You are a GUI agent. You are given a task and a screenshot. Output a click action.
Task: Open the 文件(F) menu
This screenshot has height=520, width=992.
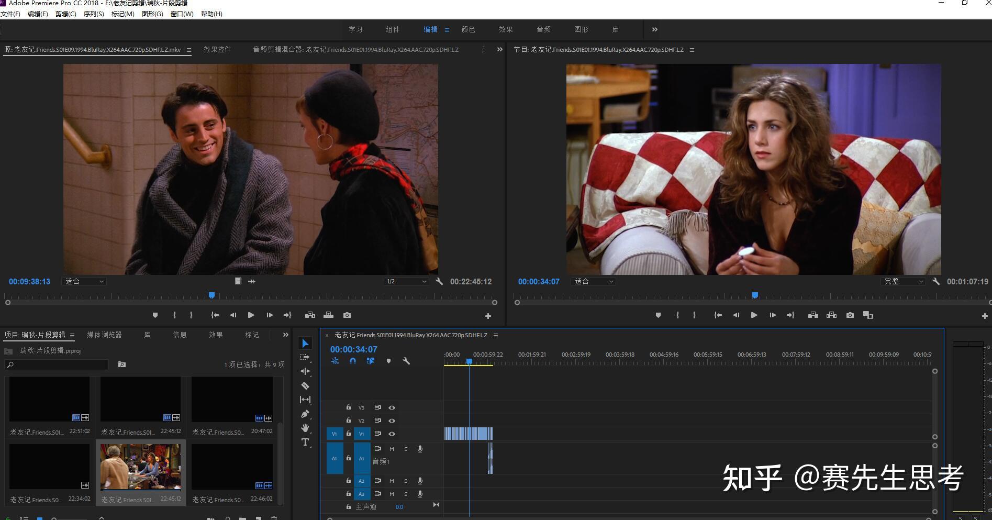(10, 14)
